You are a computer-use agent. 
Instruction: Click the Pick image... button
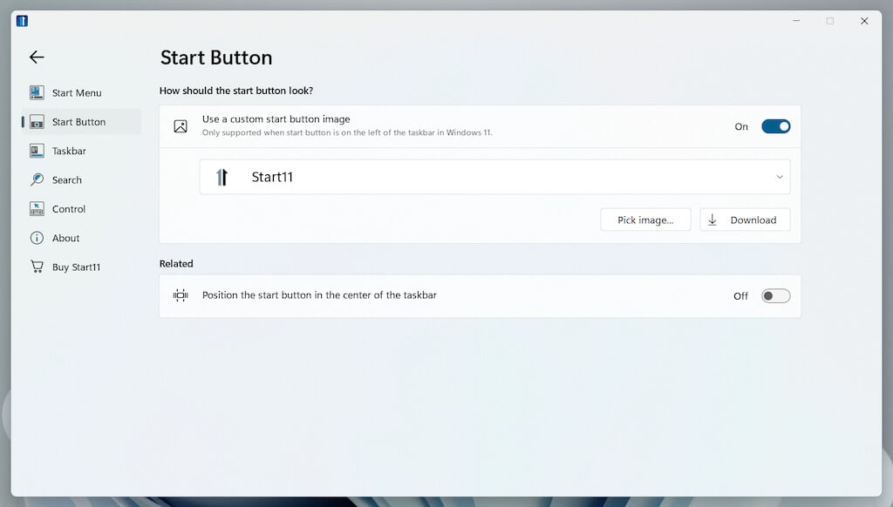click(645, 220)
